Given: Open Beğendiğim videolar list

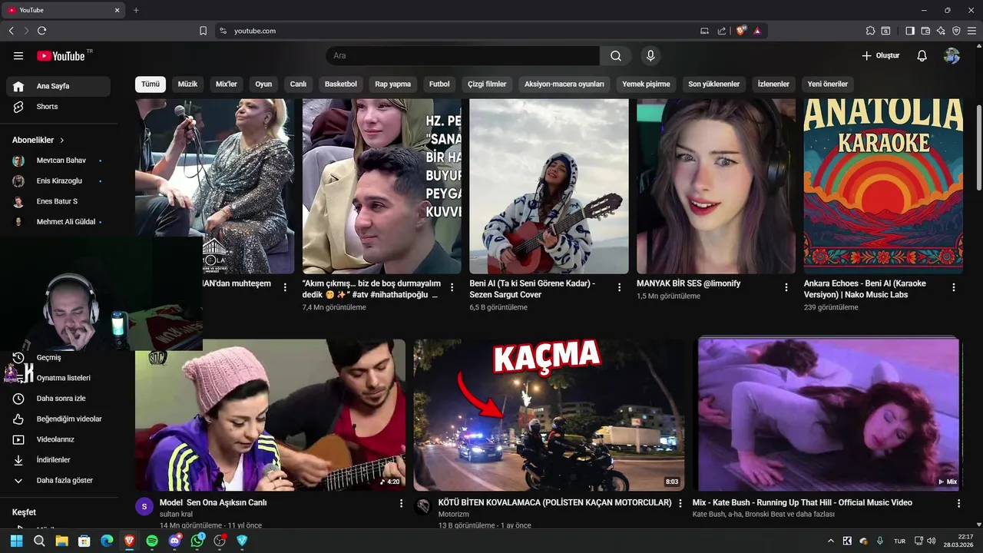Looking at the screenshot, I should coord(58,419).
